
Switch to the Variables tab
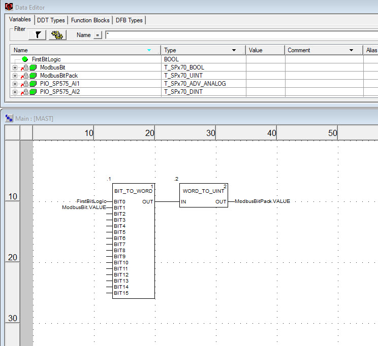click(20, 19)
